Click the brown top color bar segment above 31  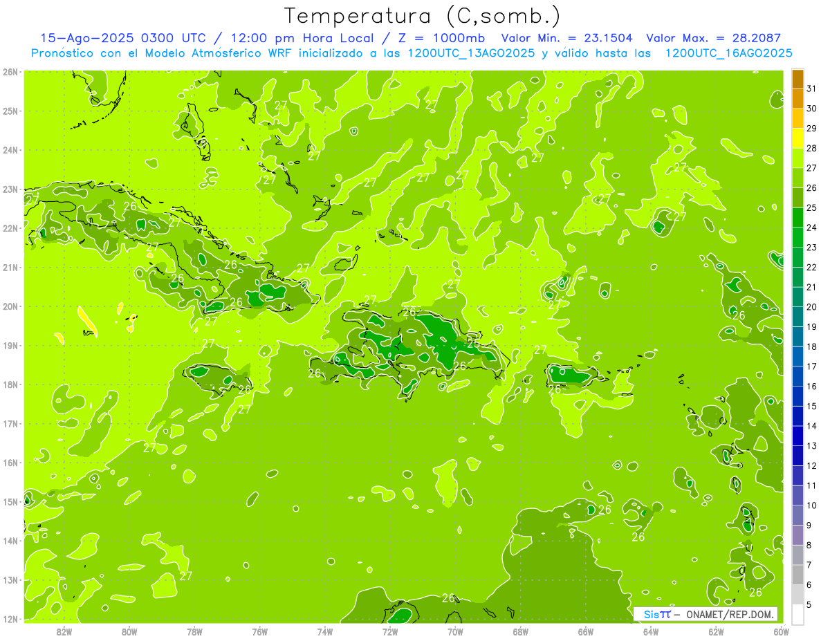coord(797,80)
